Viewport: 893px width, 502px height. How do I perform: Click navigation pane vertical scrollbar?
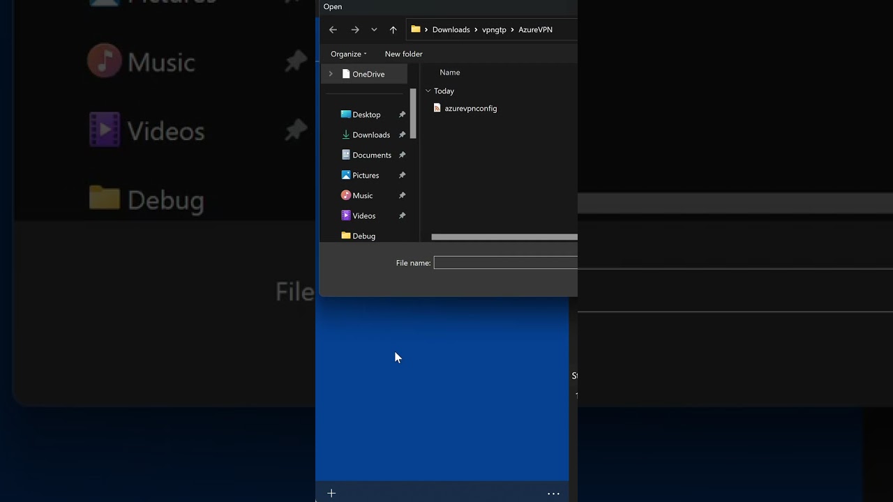tap(413, 113)
